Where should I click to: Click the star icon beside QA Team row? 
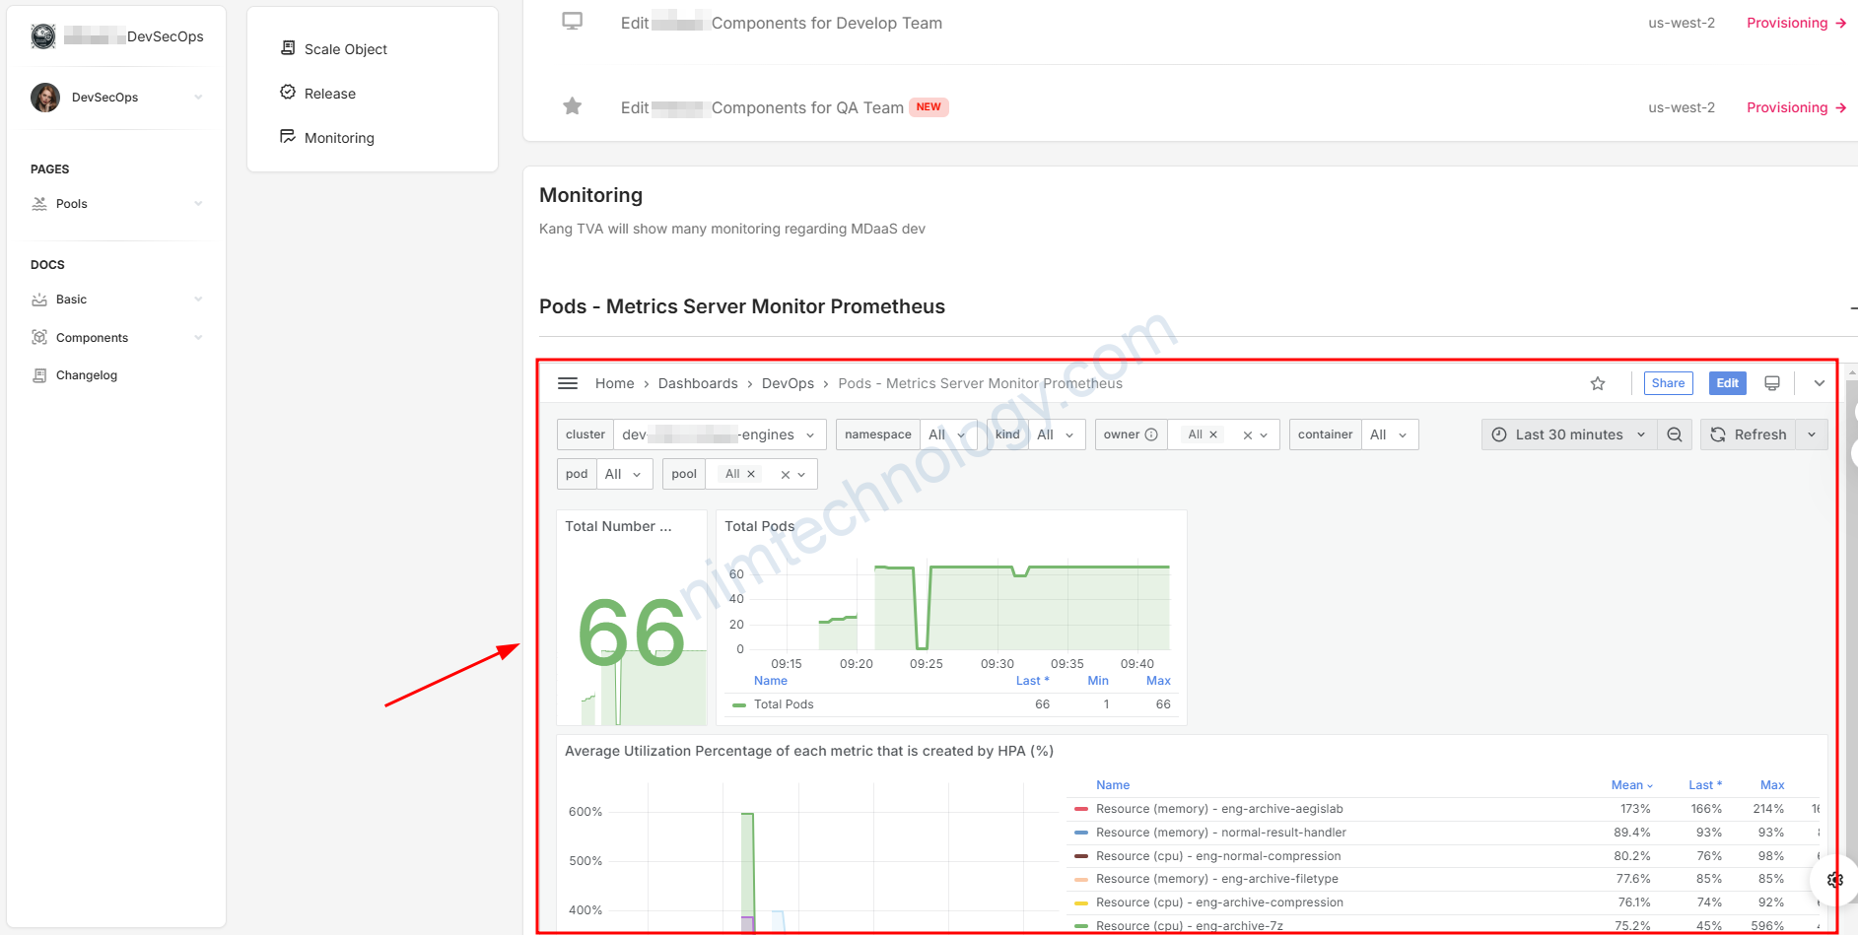click(572, 106)
